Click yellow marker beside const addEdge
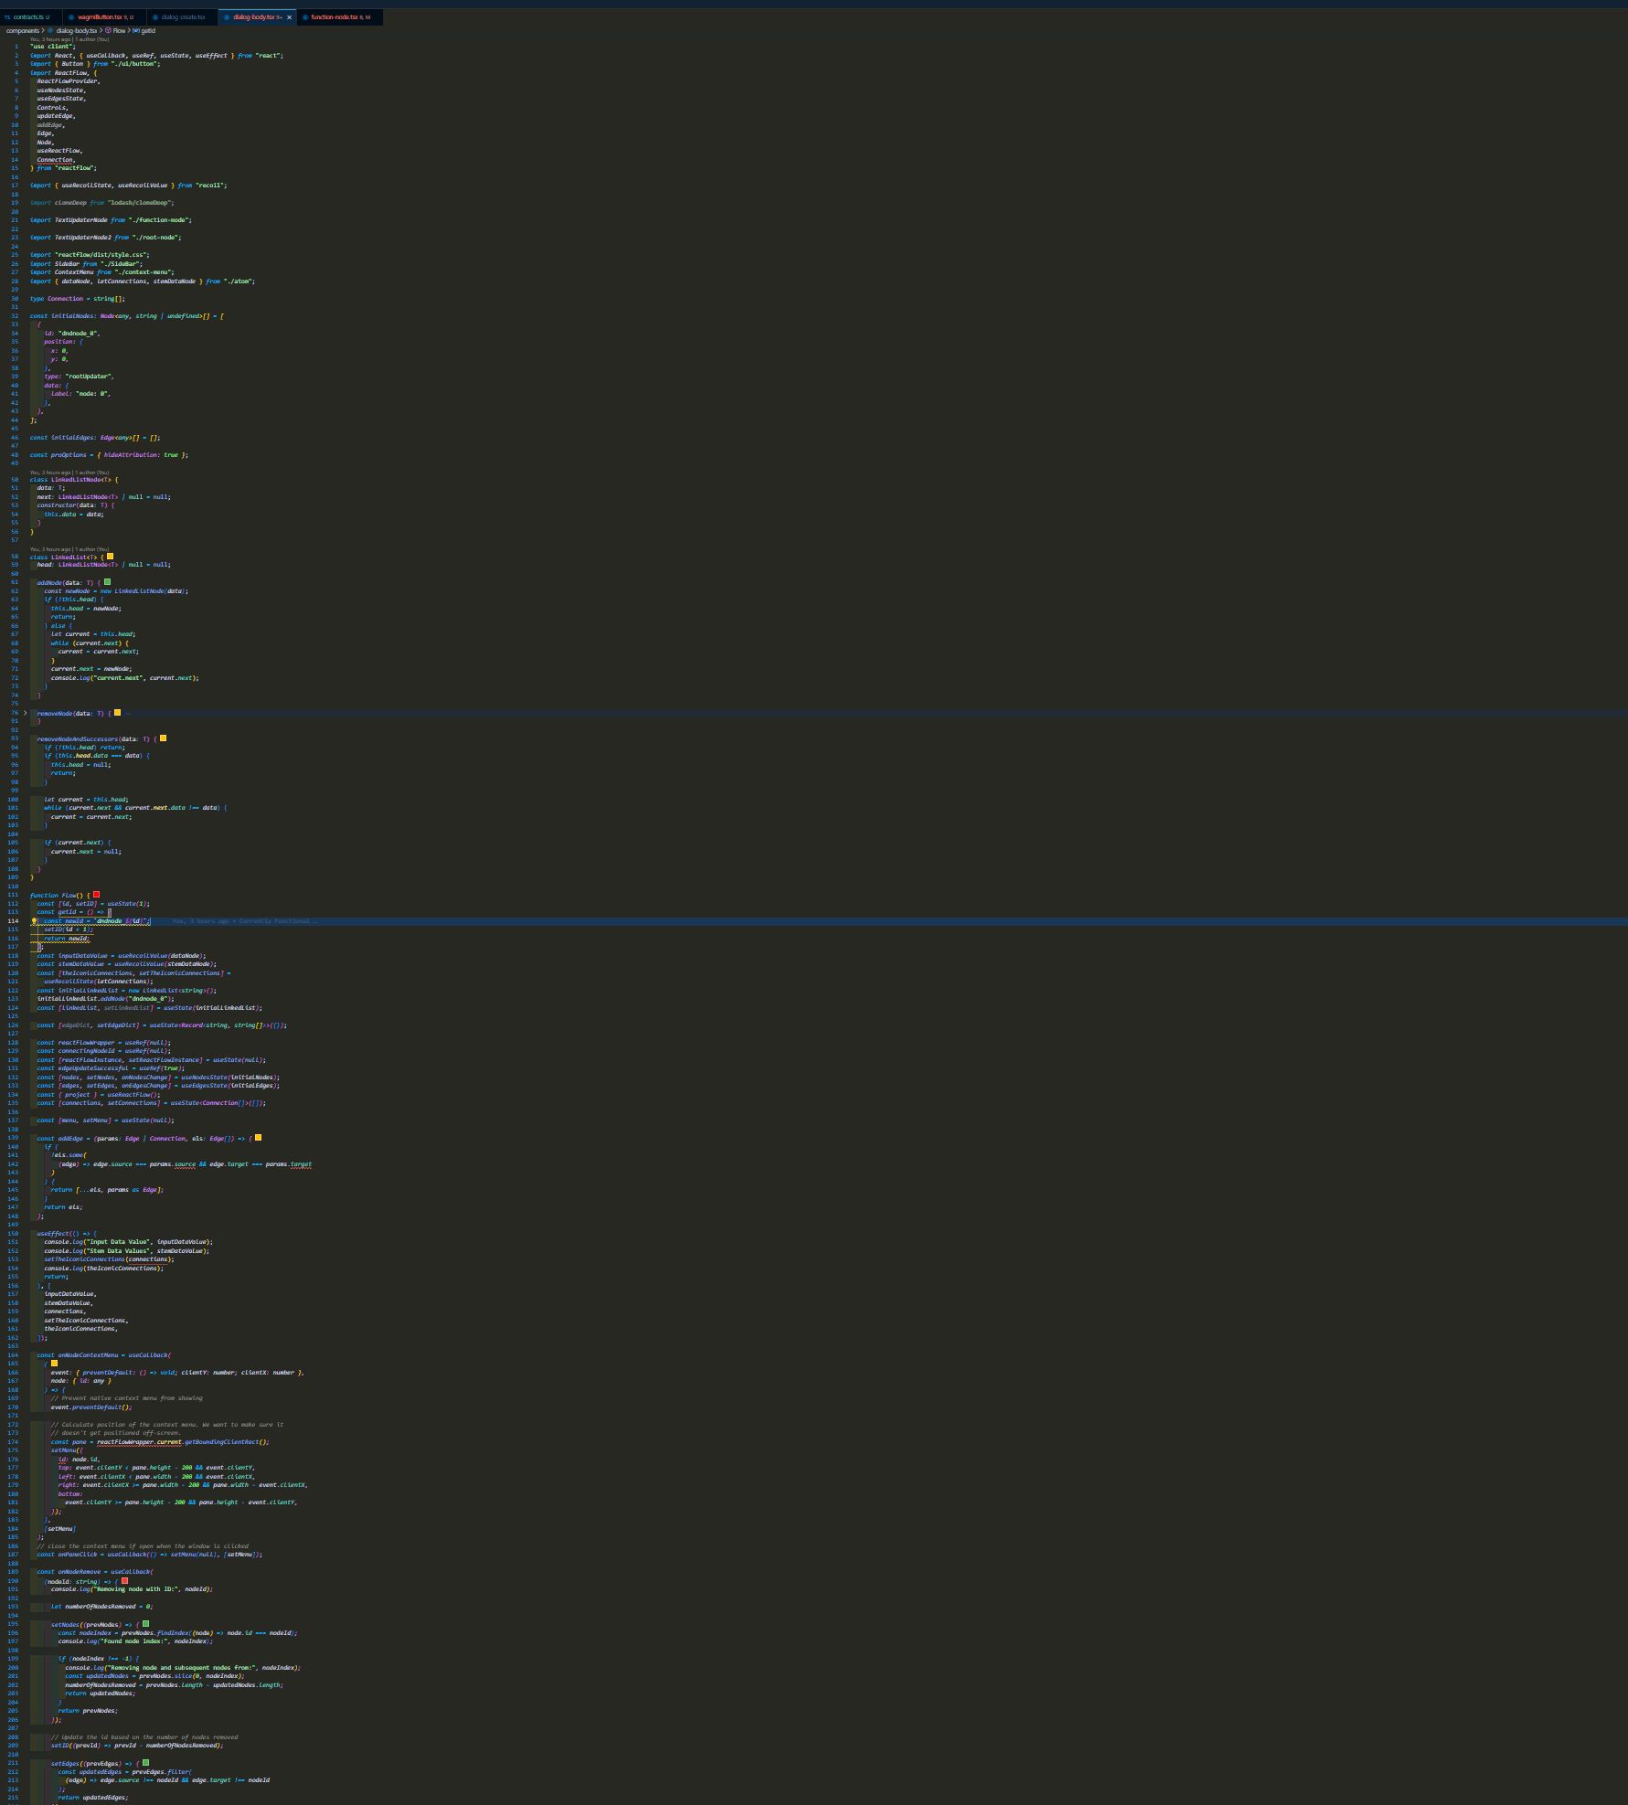This screenshot has height=1805, width=1628. tap(259, 1138)
